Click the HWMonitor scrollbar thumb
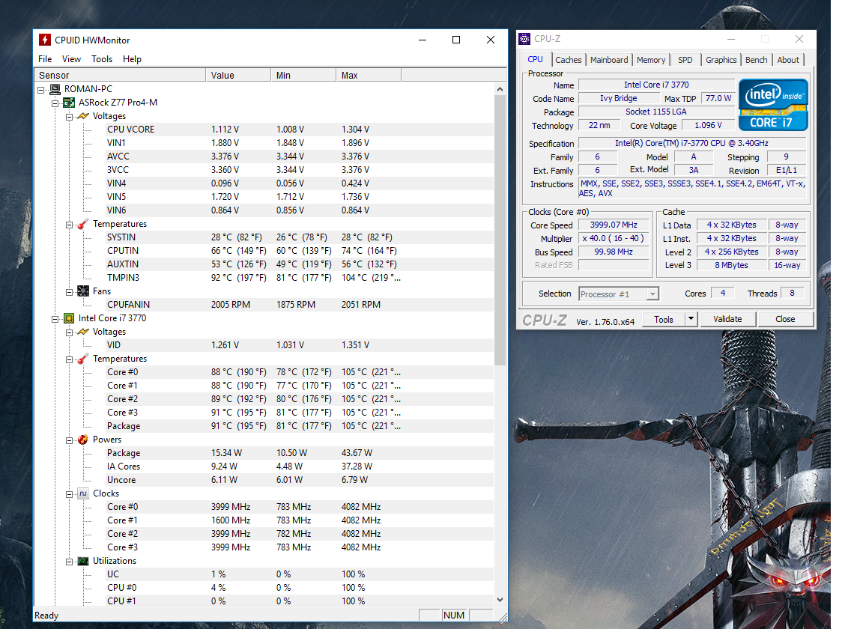Image resolution: width=863 pixels, height=629 pixels. point(500,230)
